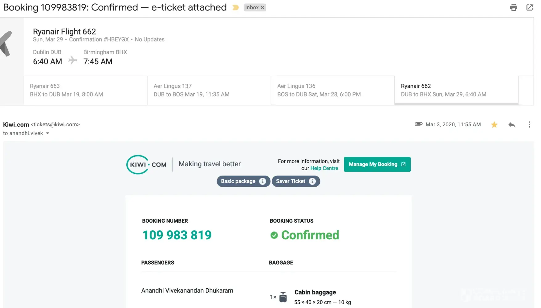Select the Aer Lingus 137 flight tab
The width and height of the screenshot is (541, 308).
pos(209,90)
